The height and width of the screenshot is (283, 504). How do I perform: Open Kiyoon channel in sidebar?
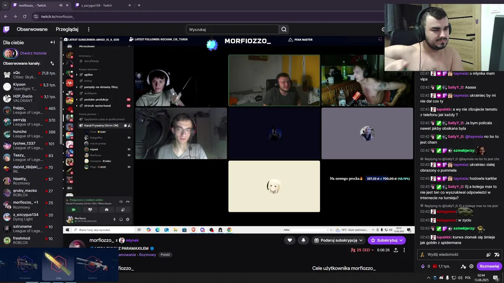[31, 87]
